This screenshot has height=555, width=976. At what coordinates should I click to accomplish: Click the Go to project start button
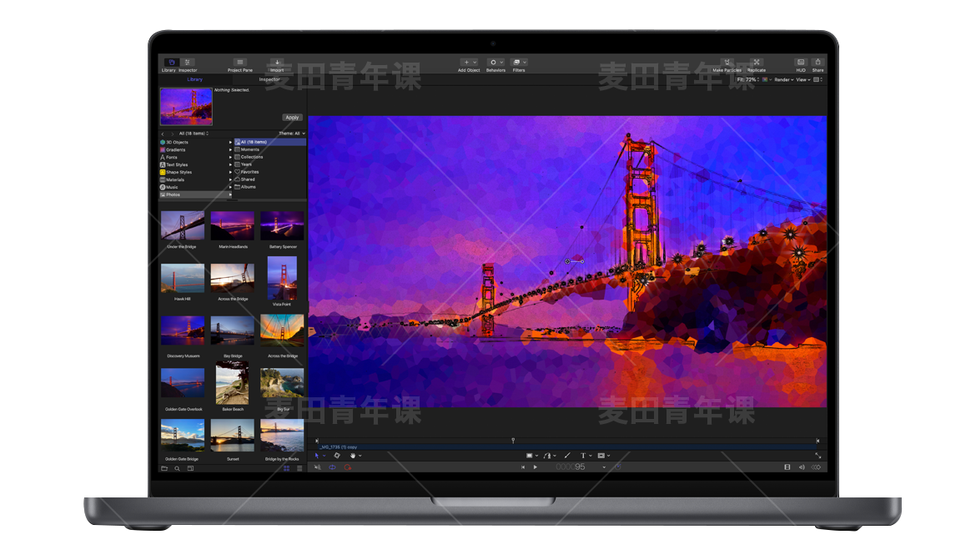click(x=523, y=467)
